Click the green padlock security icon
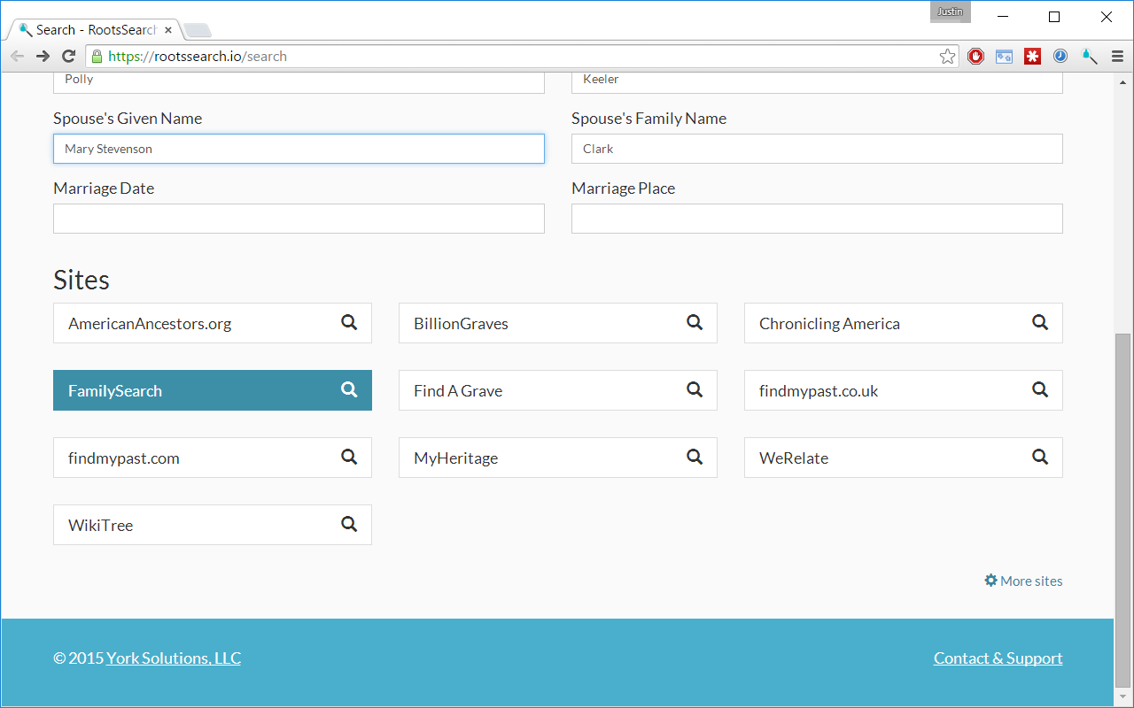Screen dimensions: 1134x708 tap(97, 57)
